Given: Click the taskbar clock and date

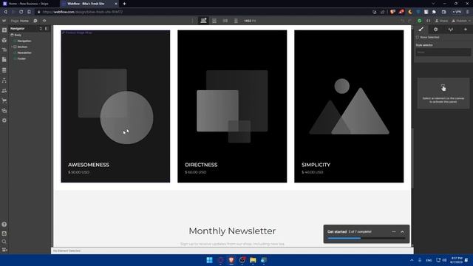Looking at the screenshot, I should point(457,260).
